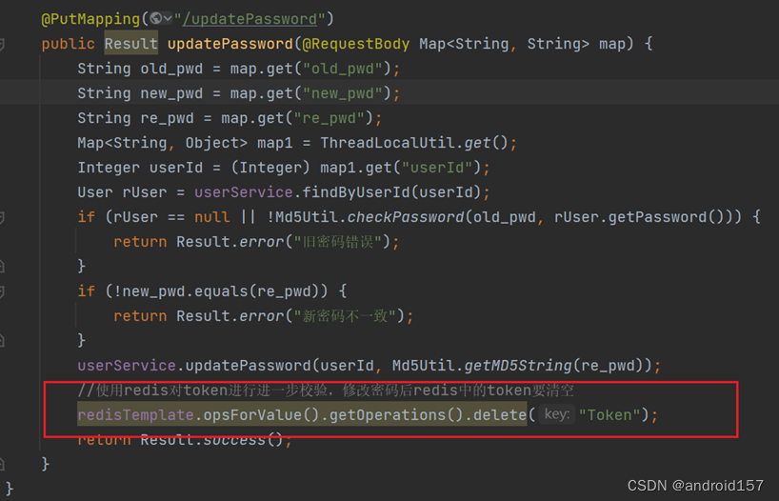Click the "userId" string literal

click(437, 168)
